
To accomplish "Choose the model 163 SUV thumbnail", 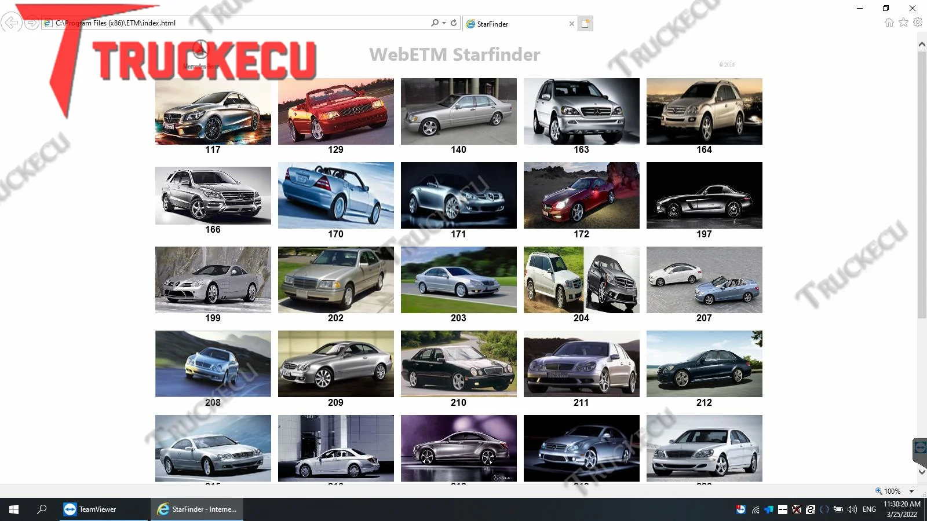I will tap(582, 111).
